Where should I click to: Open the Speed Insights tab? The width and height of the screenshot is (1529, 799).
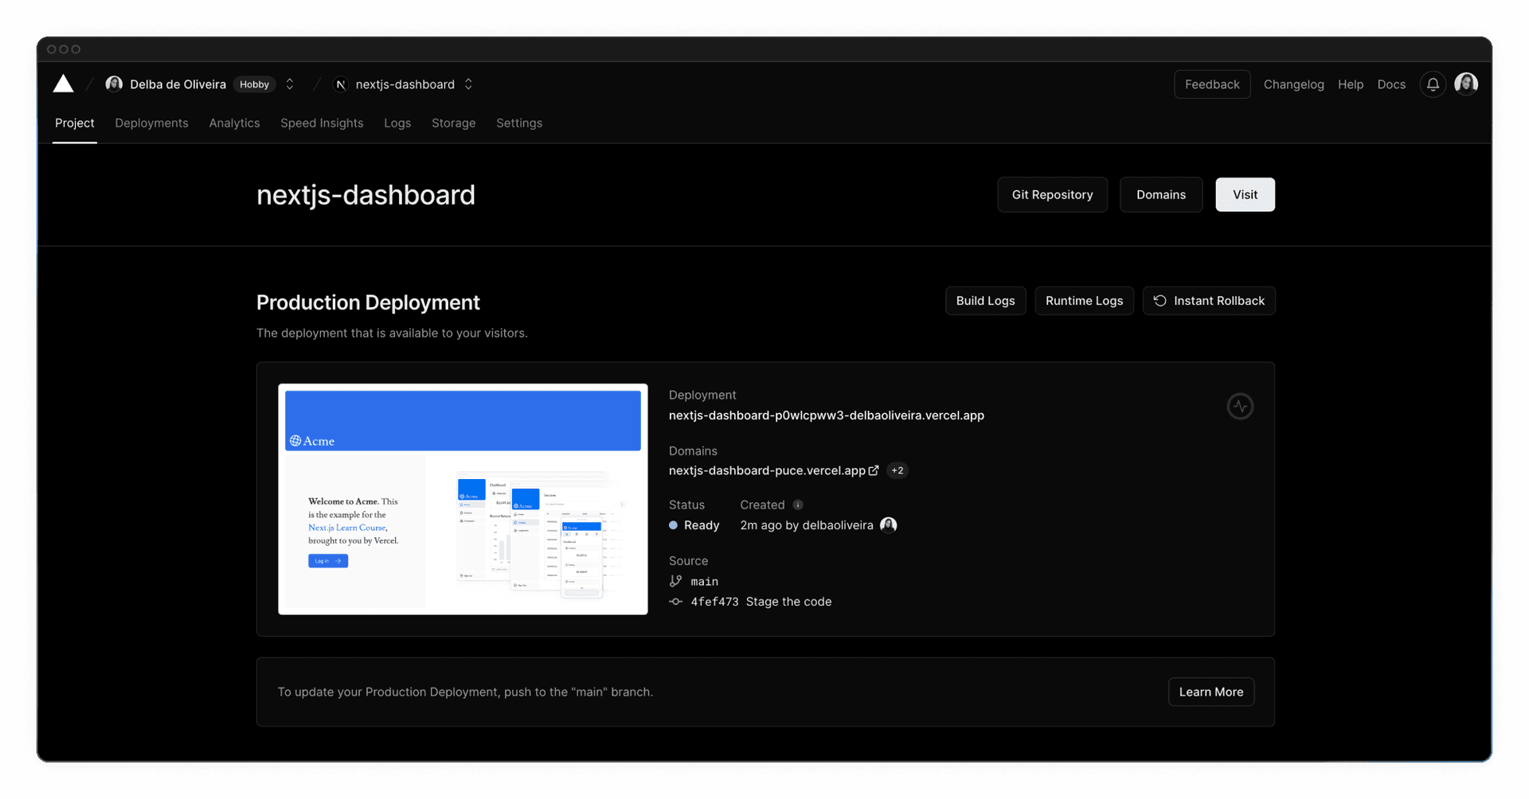pos(322,123)
